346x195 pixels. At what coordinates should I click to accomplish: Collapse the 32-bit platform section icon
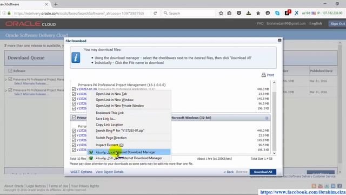[267, 118]
